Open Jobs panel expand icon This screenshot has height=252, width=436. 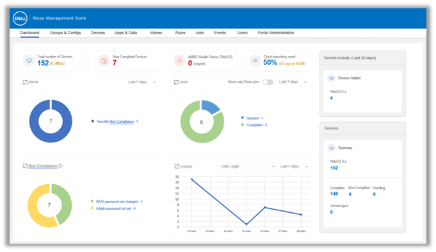coord(176,82)
